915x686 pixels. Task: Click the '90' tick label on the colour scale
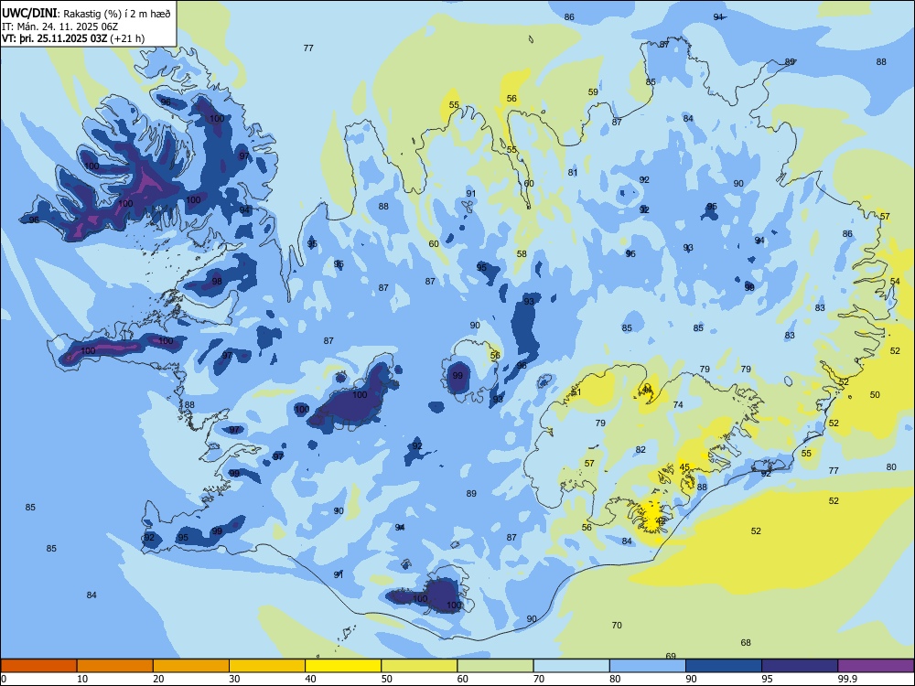click(691, 679)
